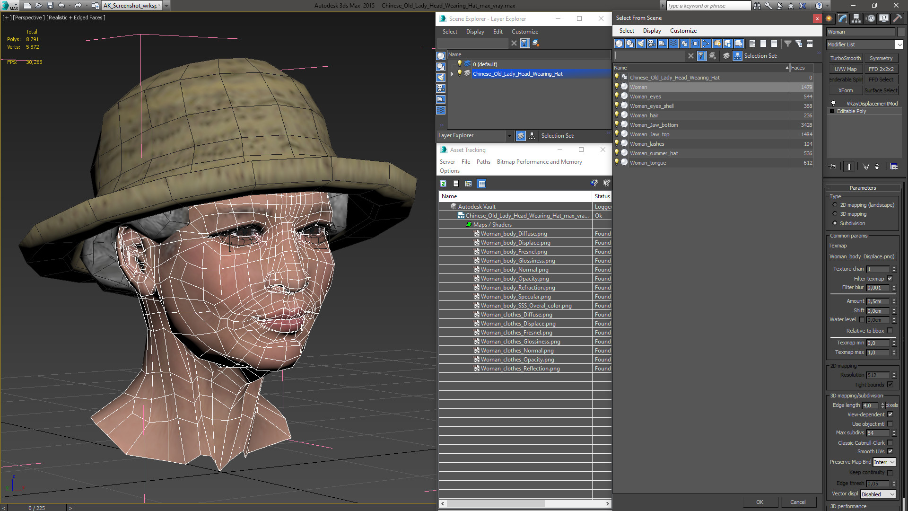Toggle Display Bones filter in Select From Scene
The width and height of the screenshot is (908, 511).
pyautogui.click(x=706, y=44)
